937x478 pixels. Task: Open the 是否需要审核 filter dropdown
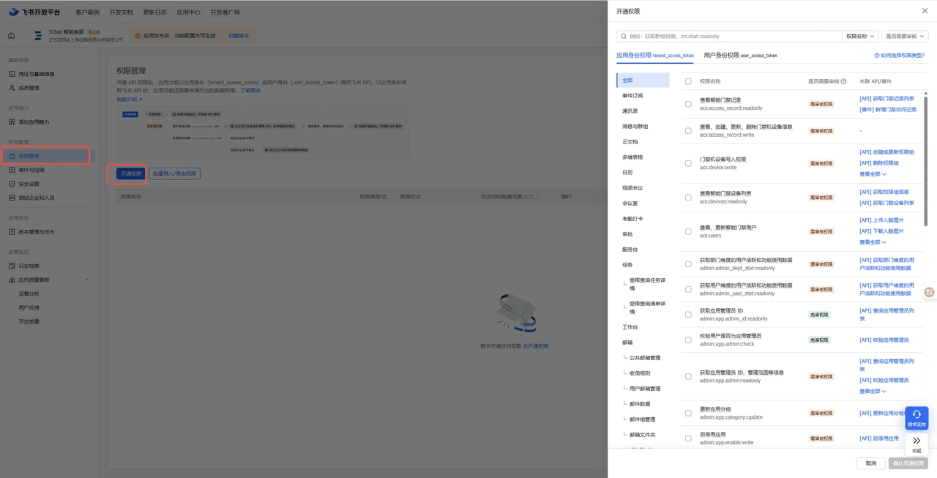(x=905, y=36)
